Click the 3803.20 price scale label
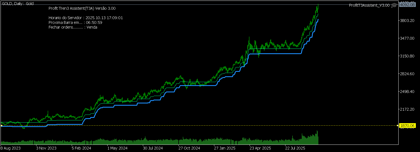 [407, 21]
